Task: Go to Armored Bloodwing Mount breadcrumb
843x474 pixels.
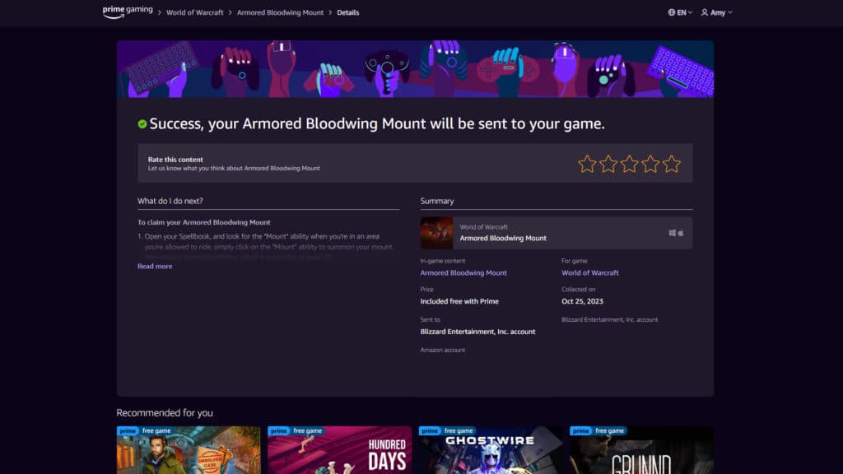Action: [x=280, y=13]
